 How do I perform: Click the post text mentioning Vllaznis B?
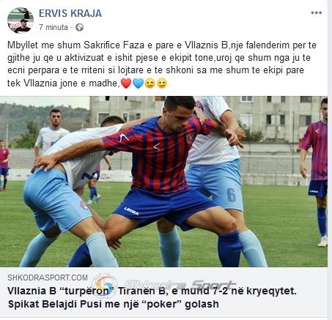tap(162, 64)
